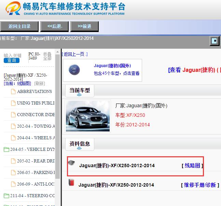Click the red repair manual book icon

[71, 182]
